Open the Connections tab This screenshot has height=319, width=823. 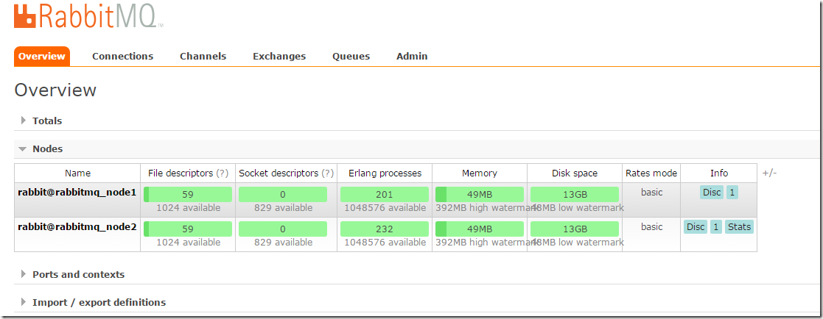(122, 56)
